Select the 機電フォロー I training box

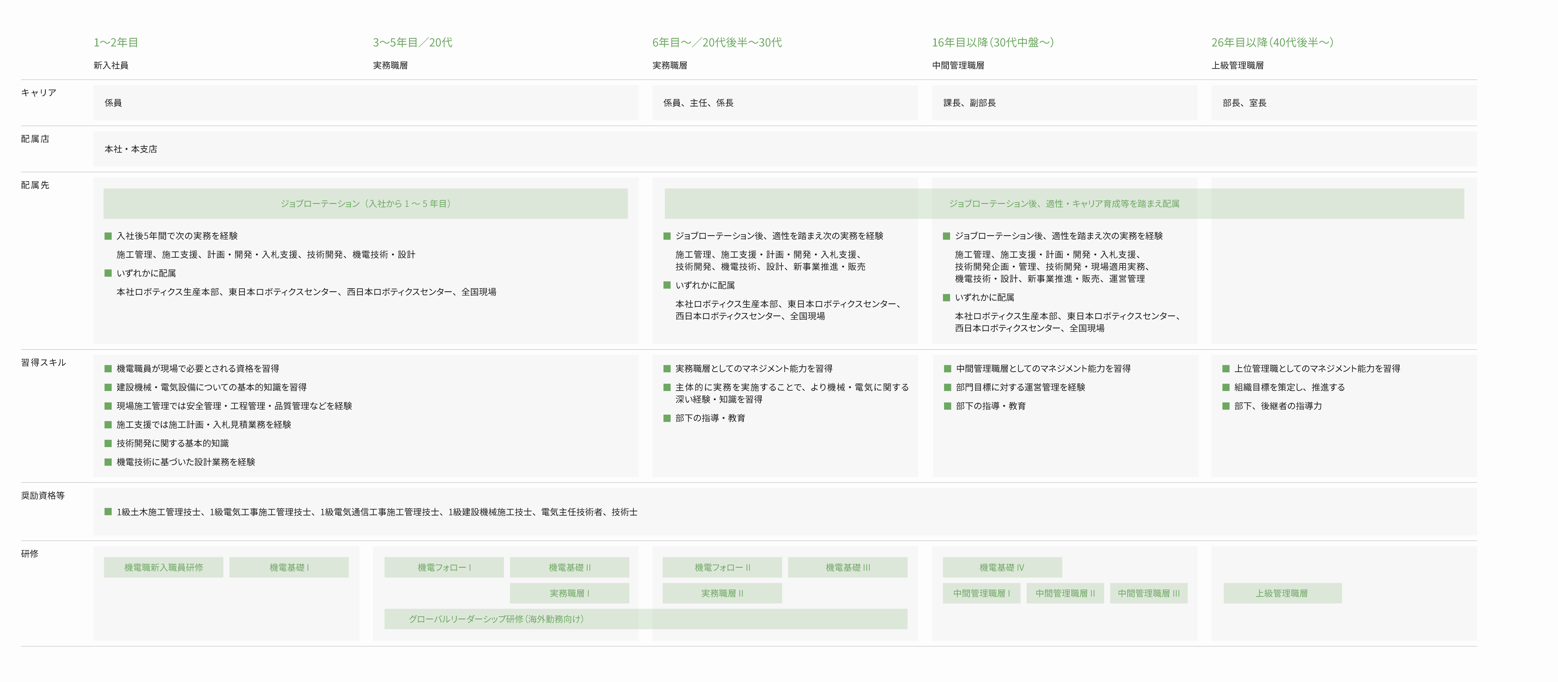coord(444,567)
